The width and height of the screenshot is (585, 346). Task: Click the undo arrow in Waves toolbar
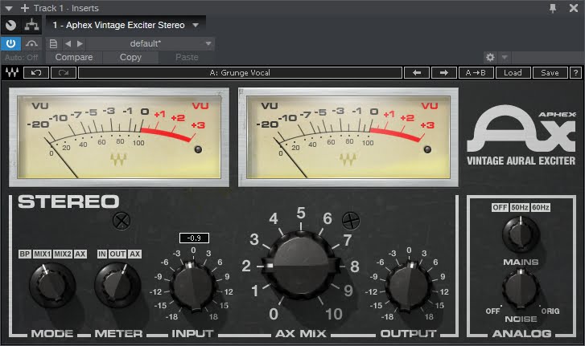[36, 72]
